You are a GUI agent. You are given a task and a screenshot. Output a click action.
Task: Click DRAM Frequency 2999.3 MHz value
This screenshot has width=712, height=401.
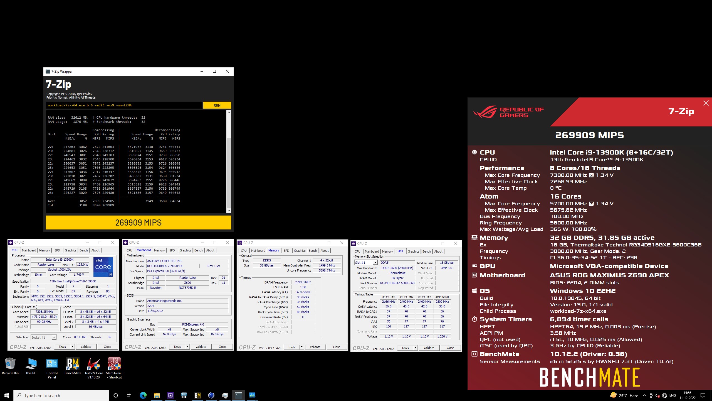pyautogui.click(x=303, y=282)
